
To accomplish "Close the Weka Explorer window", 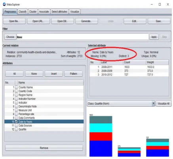I will (x=168, y=4).
